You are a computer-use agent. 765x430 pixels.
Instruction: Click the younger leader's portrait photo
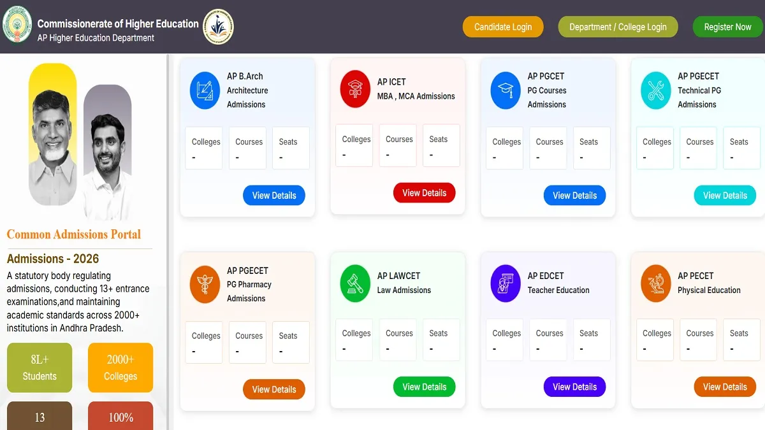(107, 153)
